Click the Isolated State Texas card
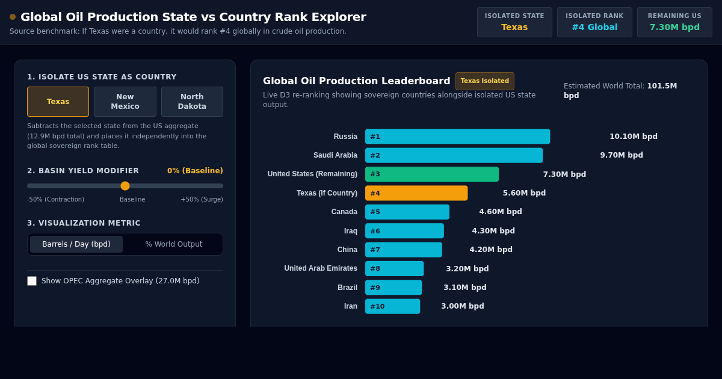Image resolution: width=722 pixels, height=379 pixels. pos(514,22)
